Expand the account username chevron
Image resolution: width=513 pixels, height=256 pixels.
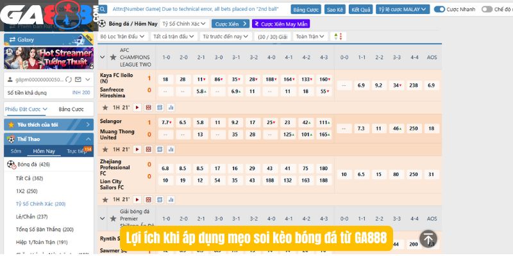coord(88,79)
